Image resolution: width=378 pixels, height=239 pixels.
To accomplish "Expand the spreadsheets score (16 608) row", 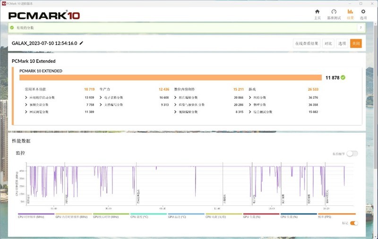I will point(101,97).
